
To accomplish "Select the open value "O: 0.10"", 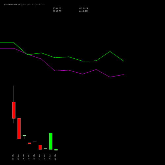I will click(57, 11).
